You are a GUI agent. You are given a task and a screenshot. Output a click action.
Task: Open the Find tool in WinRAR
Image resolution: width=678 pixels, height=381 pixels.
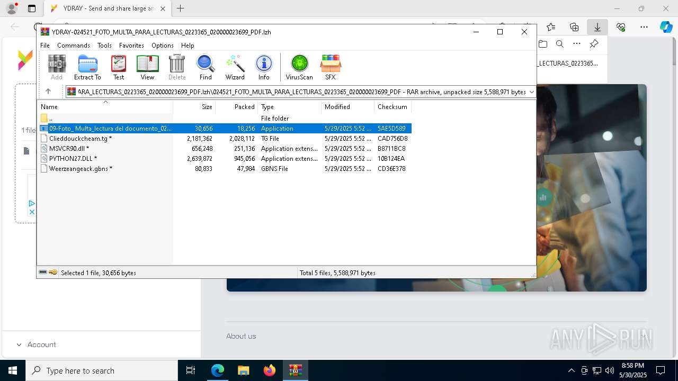(x=206, y=67)
